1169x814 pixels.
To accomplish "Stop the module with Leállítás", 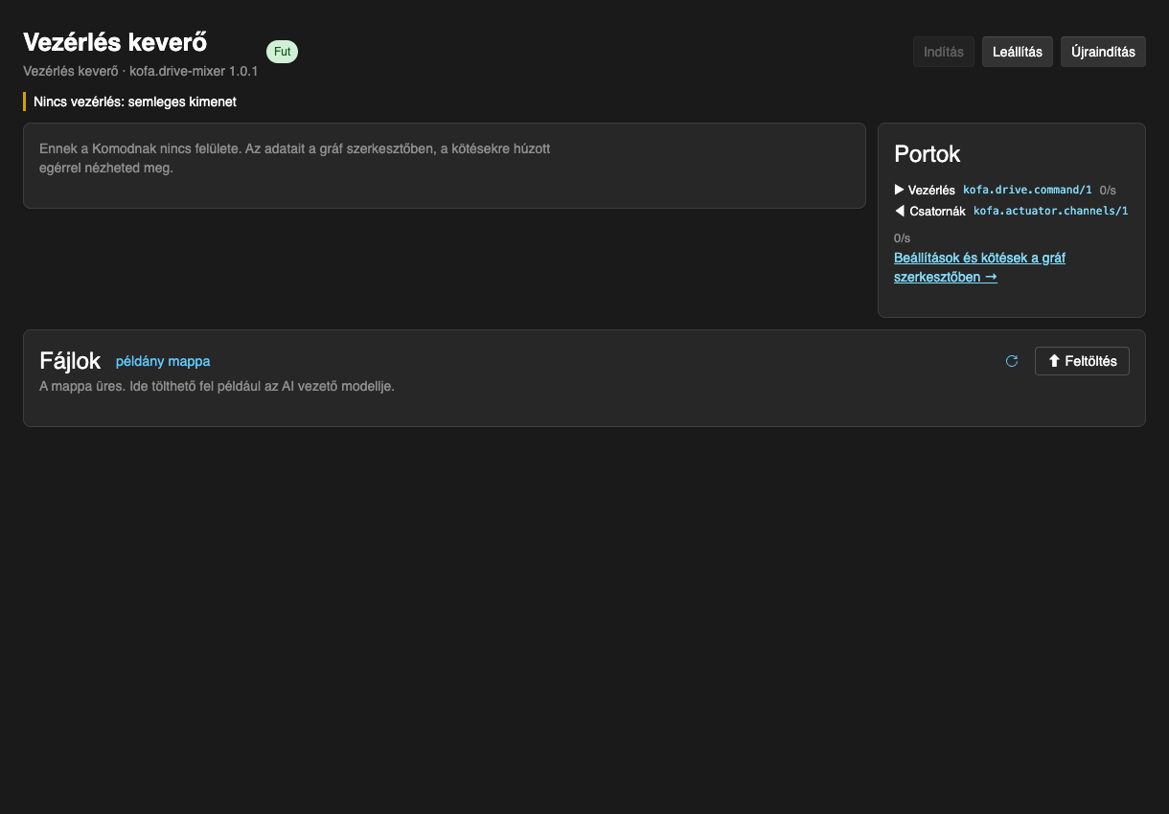I will 1018,52.
